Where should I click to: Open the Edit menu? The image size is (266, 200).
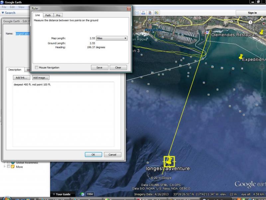(12, 7)
